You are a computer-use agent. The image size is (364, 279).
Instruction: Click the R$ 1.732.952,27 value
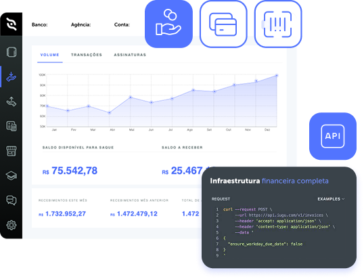click(x=62, y=214)
